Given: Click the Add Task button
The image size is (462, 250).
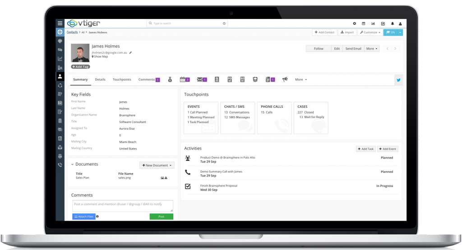Looking at the screenshot, I should (x=365, y=149).
